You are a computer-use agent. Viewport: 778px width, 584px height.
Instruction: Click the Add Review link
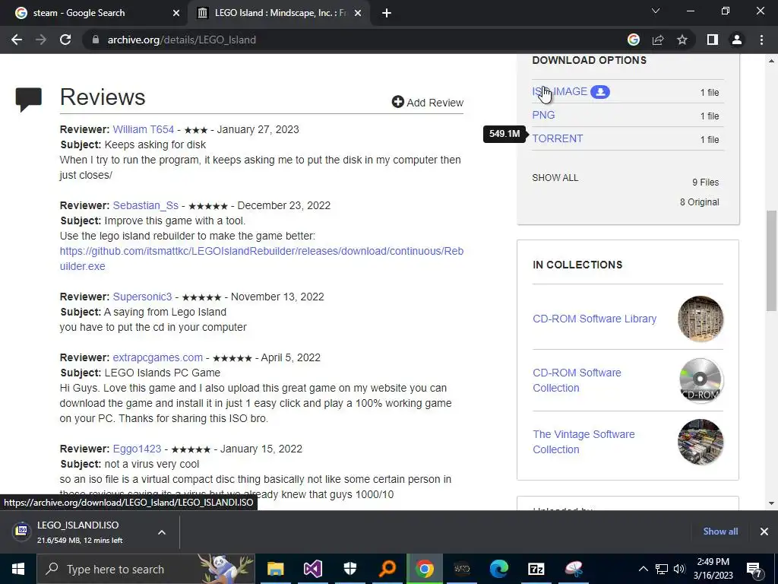(x=427, y=103)
